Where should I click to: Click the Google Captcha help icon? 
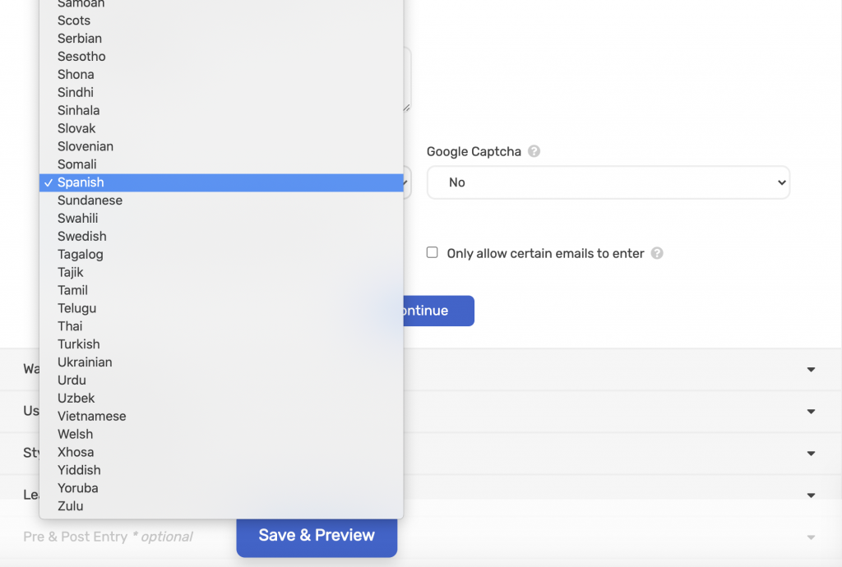[x=534, y=151]
